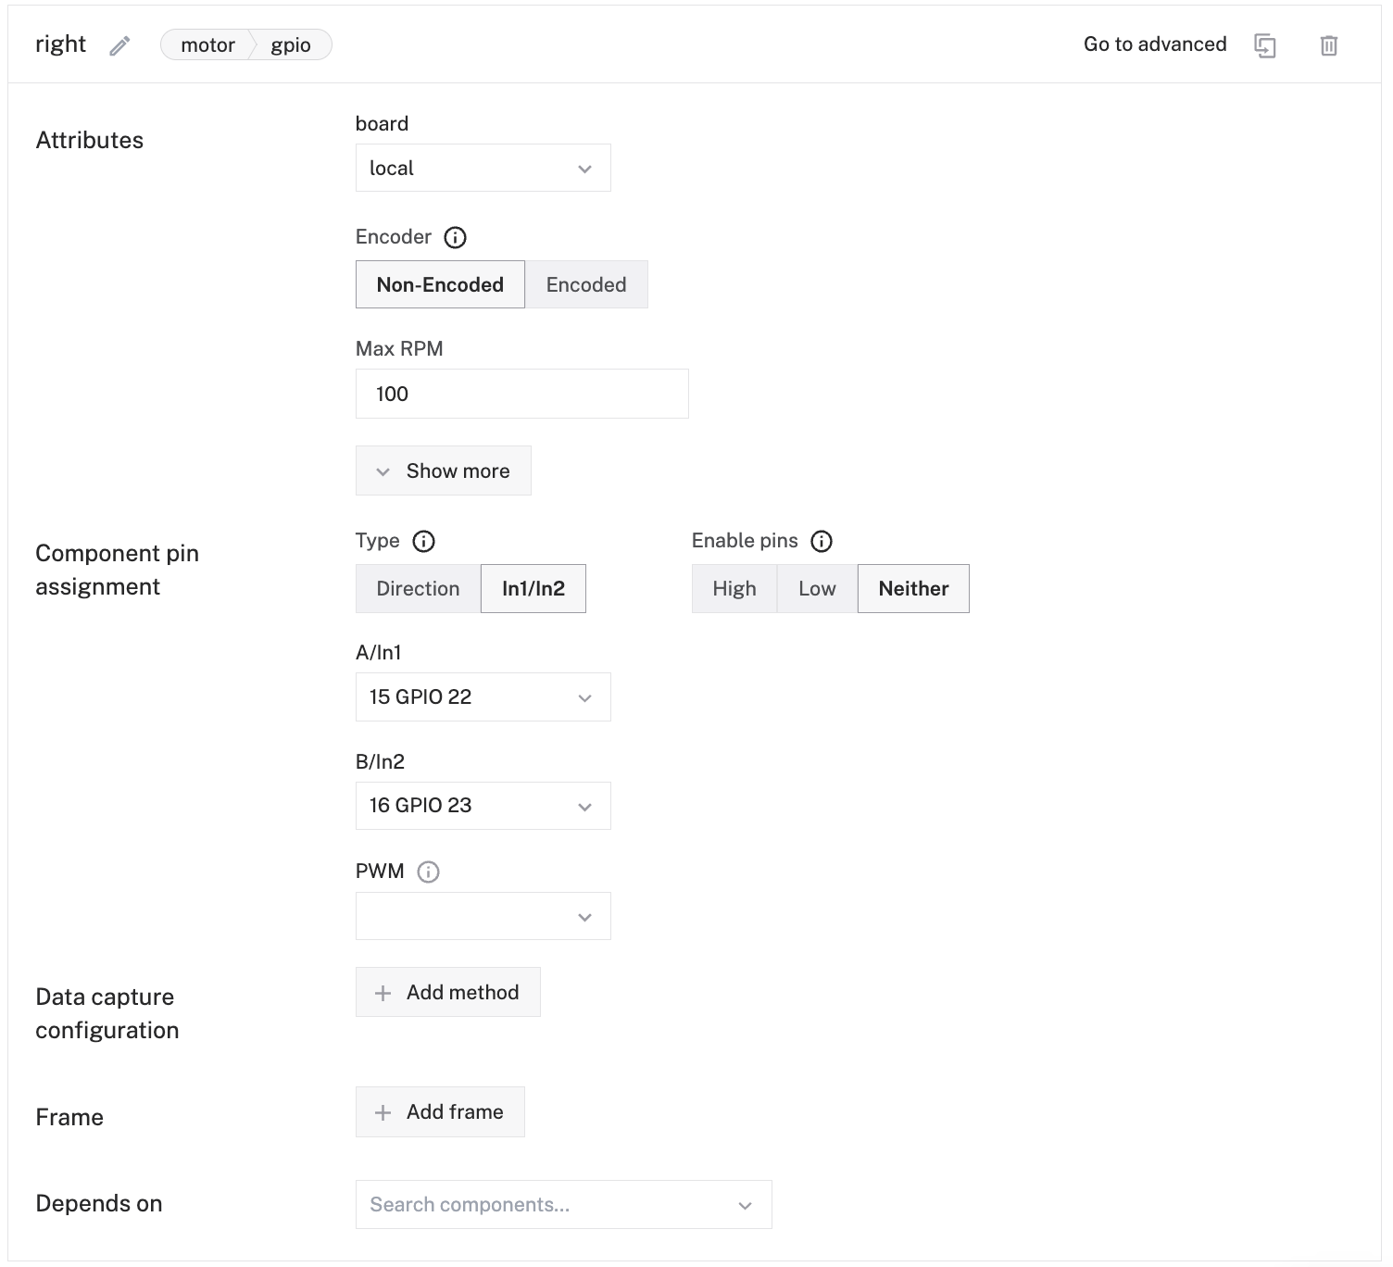The height and width of the screenshot is (1267, 1393).
Task: Open the board dropdown showing local
Action: [x=483, y=169]
